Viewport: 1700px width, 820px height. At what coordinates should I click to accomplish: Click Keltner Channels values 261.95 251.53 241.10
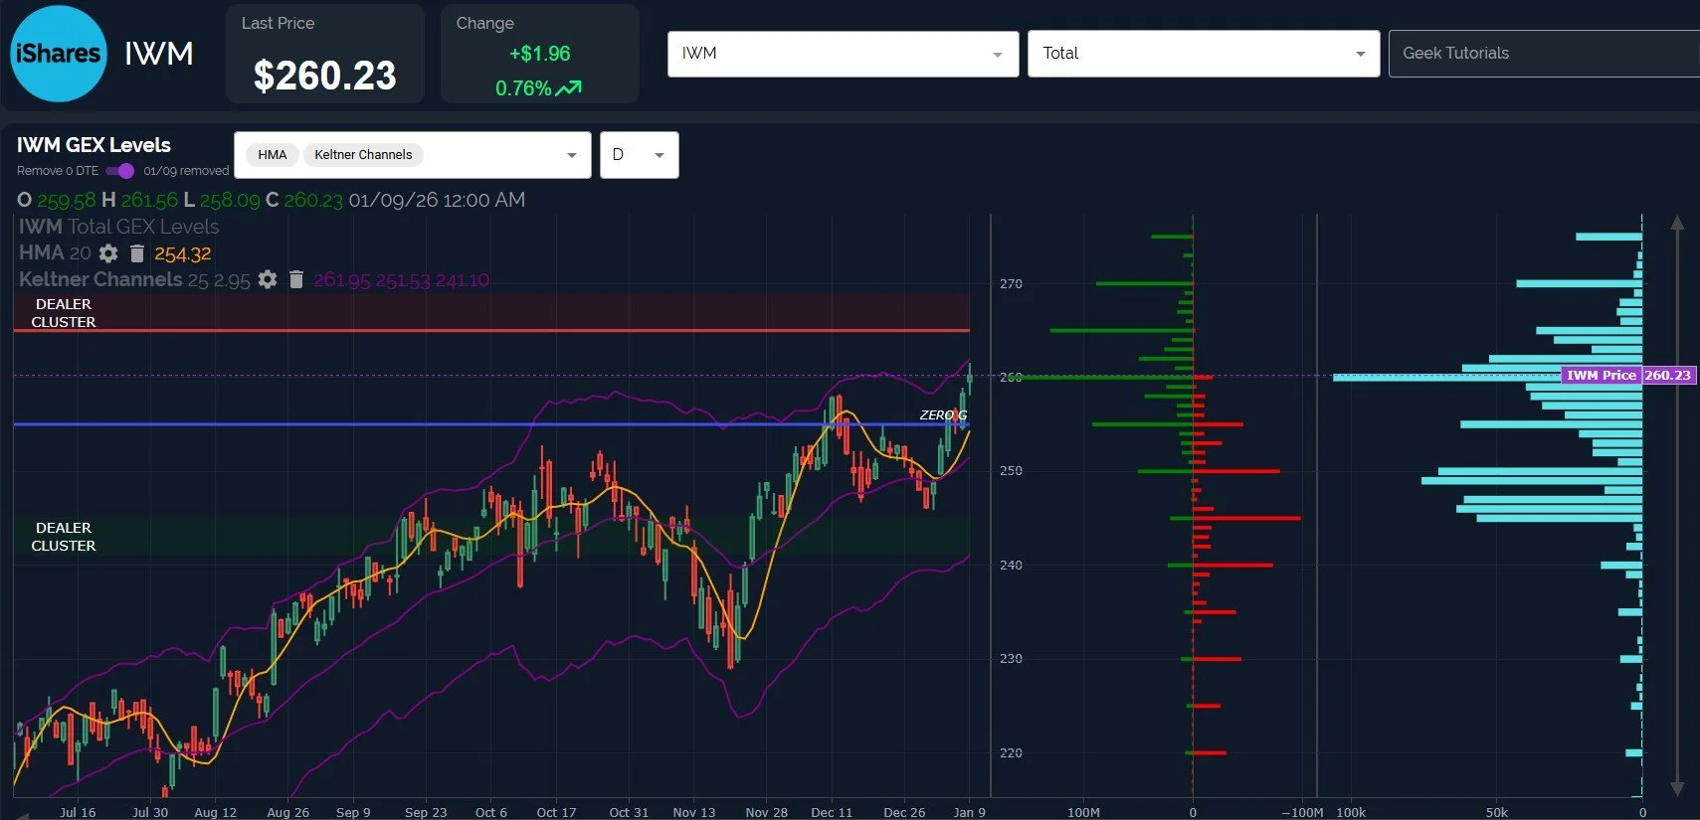click(401, 279)
